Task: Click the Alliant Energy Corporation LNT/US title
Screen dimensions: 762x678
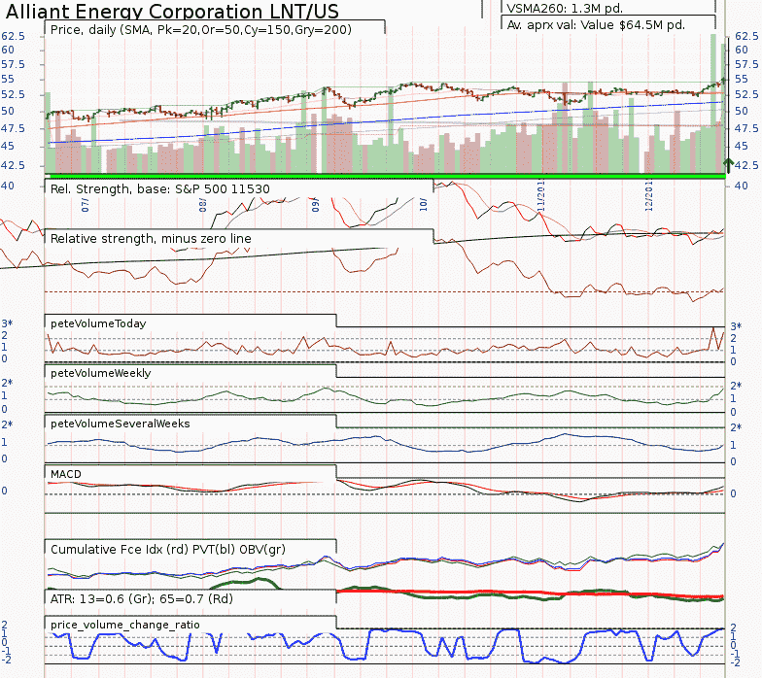Action: pos(172,12)
